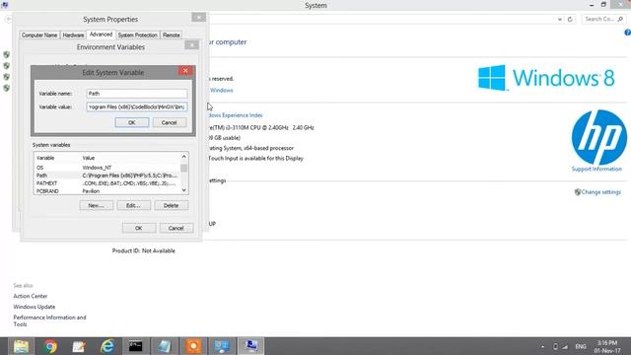631x355 pixels.
Task: Click New… under System variables
Action: (97, 205)
